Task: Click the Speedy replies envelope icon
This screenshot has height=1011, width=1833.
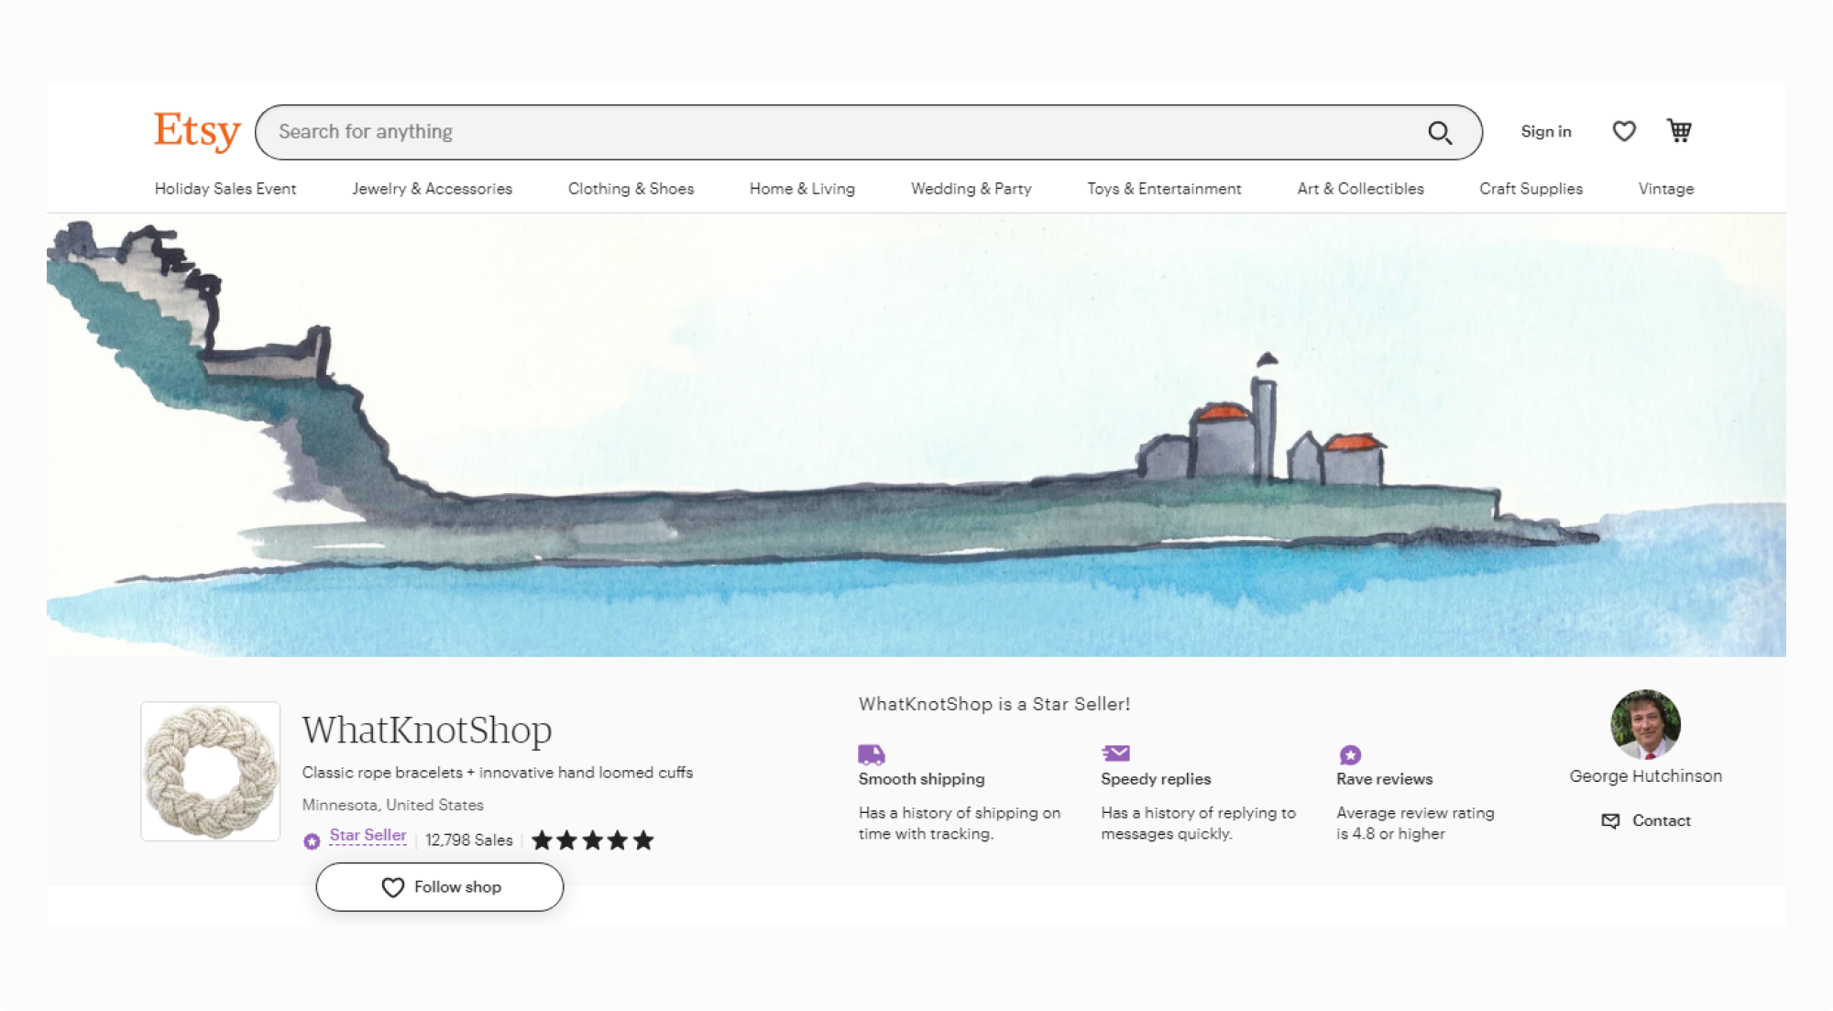Action: click(x=1115, y=753)
